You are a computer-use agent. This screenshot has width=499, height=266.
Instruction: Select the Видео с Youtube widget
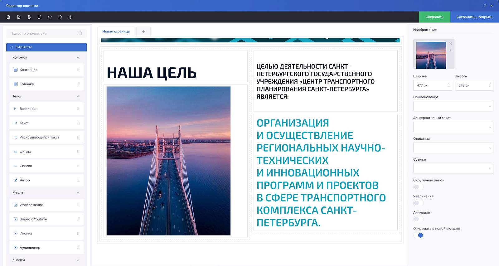click(x=46, y=219)
